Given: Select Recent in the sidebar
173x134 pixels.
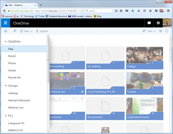Looking at the screenshot, I should (x=12, y=56).
